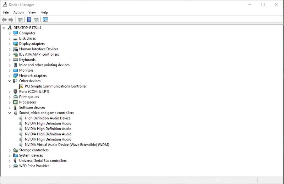Click the Software devices icon
Viewport: 284px width, 184px height.
(x=15, y=107)
